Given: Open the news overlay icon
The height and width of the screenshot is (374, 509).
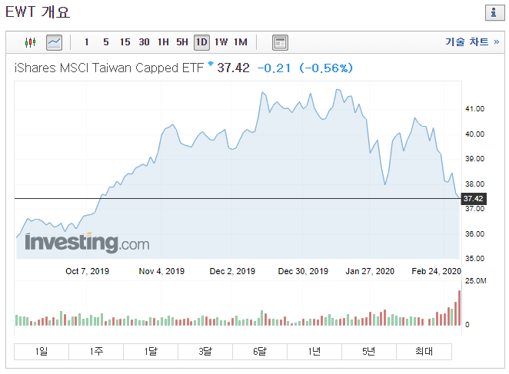Looking at the screenshot, I should (280, 42).
